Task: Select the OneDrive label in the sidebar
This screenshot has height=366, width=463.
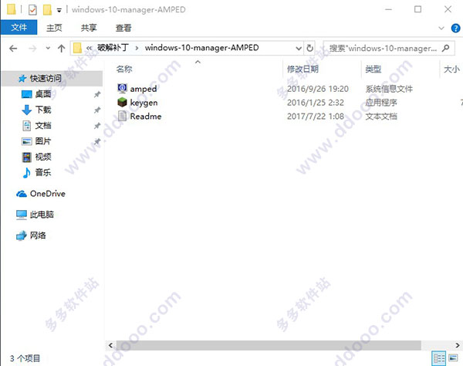Action: coord(48,194)
